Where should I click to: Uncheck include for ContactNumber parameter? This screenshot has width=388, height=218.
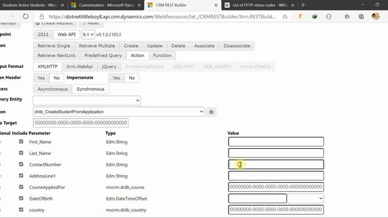point(21,164)
